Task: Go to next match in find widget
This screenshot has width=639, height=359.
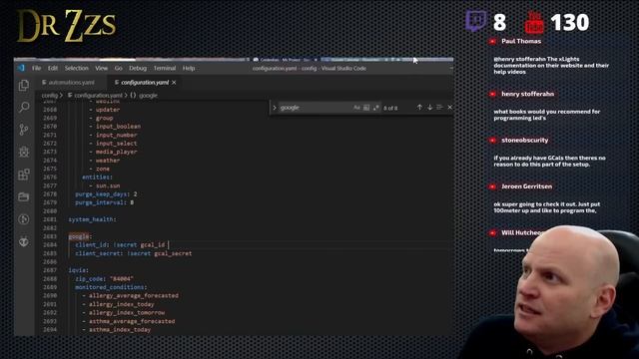Action: point(429,107)
